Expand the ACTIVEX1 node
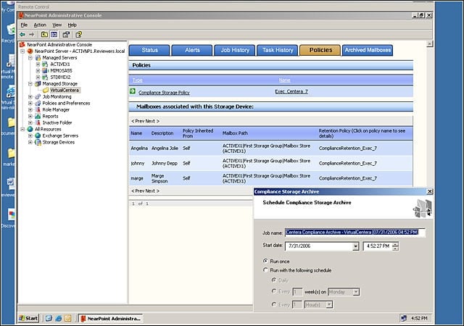This screenshot has width=464, height=326. [38, 64]
